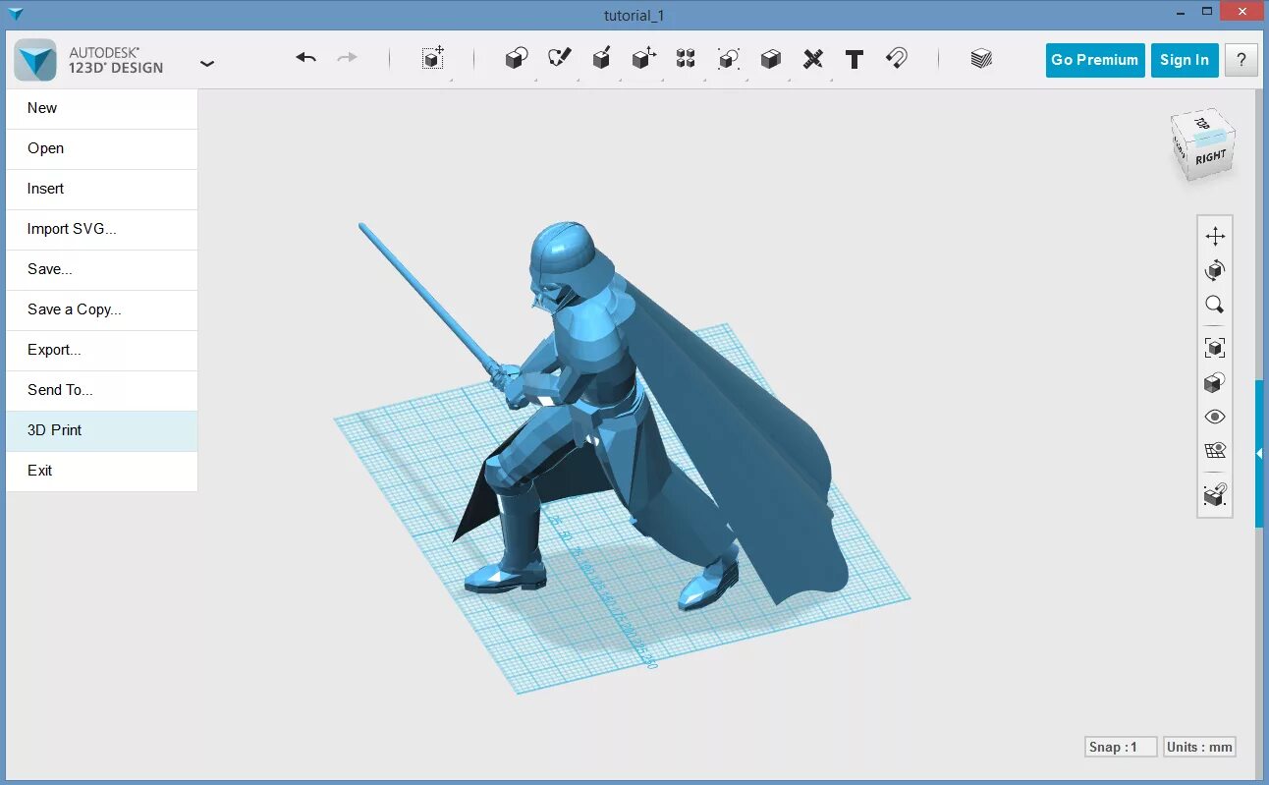Screen dimensions: 1269x785
Task: Select the Zoom magnifier tool
Action: coord(1215,305)
